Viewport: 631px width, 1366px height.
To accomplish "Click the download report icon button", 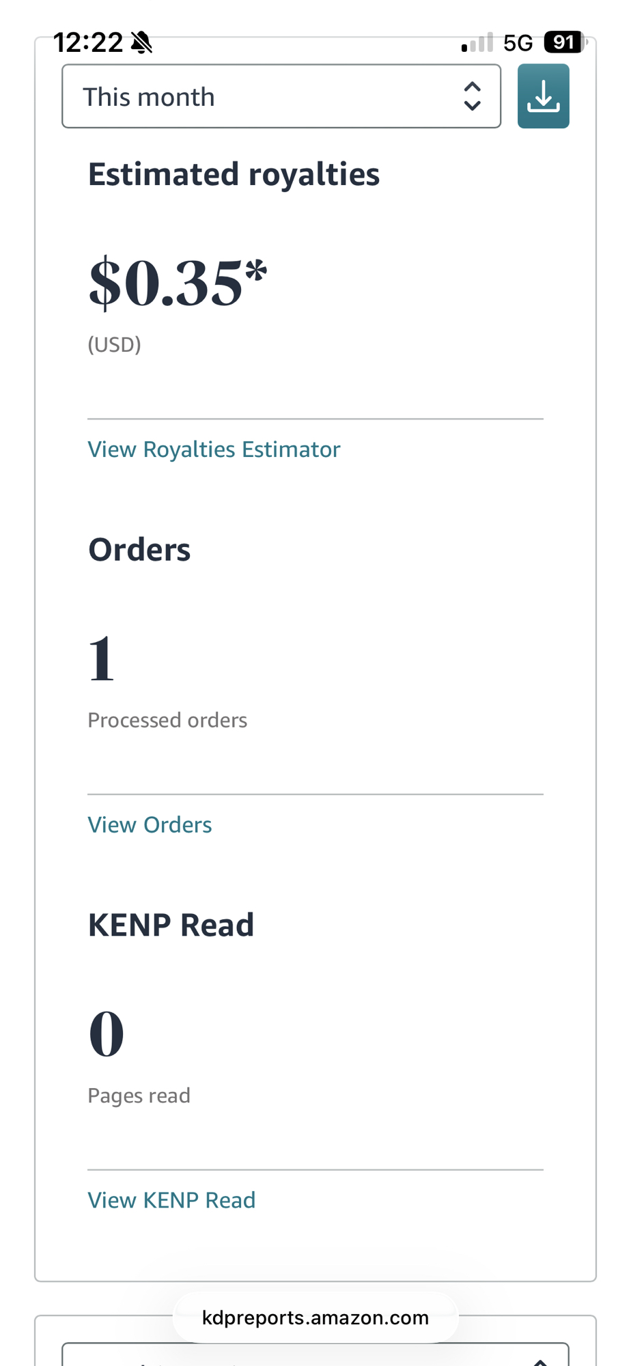I will tap(543, 96).
